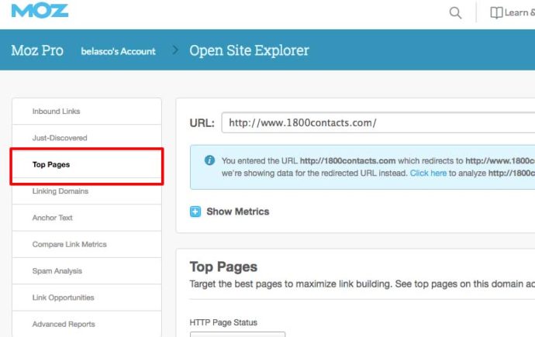
Task: Click the 'Top Pages' section heading
Action: 223,267
